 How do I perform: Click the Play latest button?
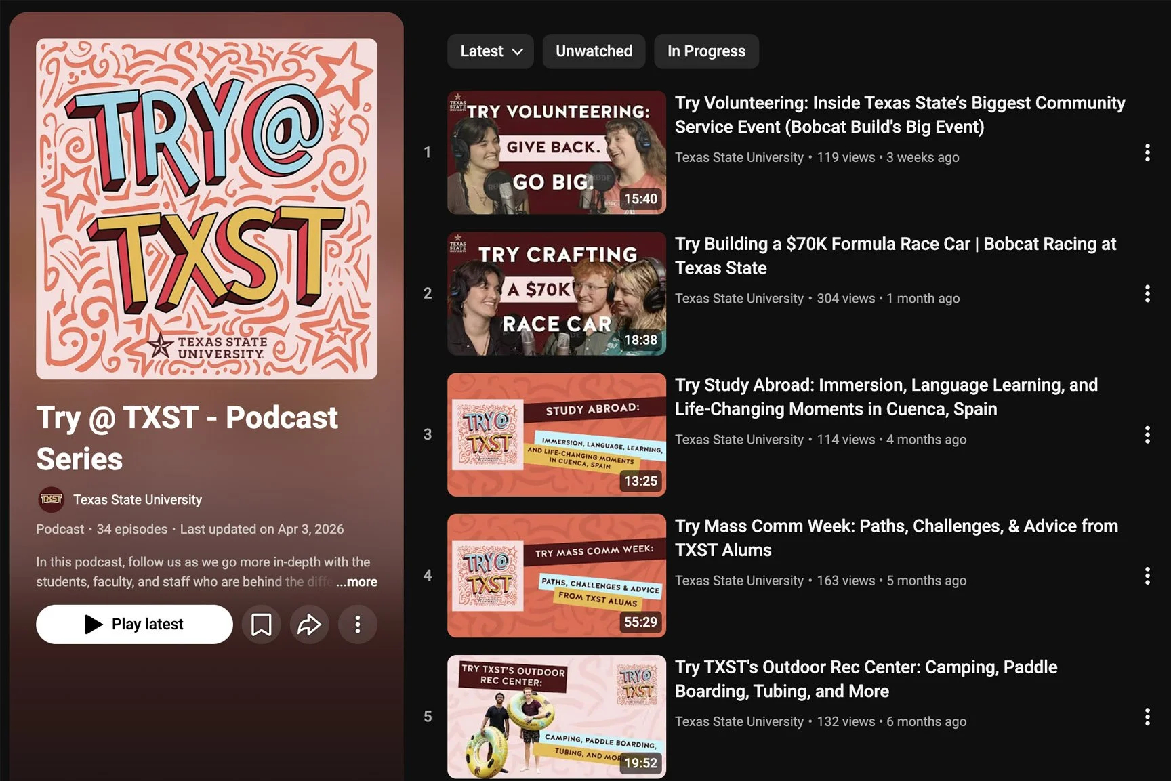(x=134, y=625)
